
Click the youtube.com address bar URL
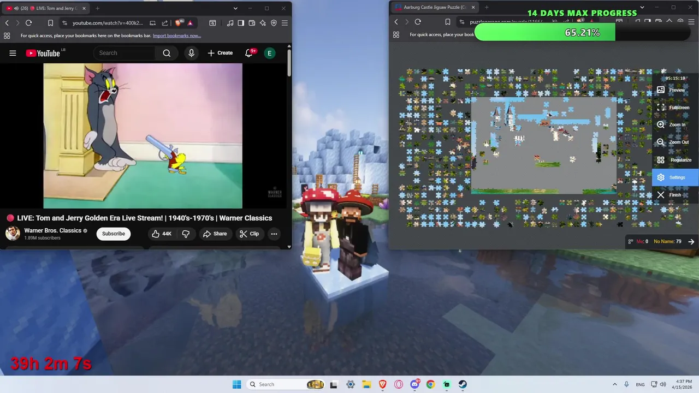[108, 23]
